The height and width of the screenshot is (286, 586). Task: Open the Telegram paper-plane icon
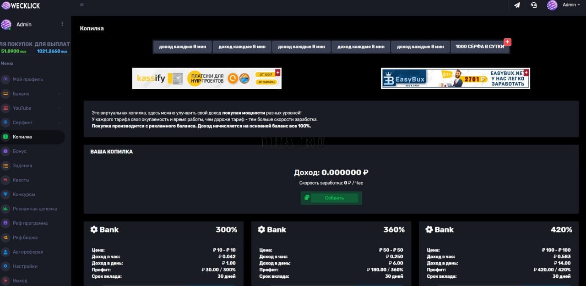click(x=517, y=5)
